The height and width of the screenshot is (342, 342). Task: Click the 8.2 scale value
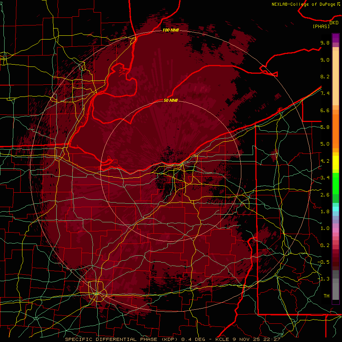click(325, 76)
